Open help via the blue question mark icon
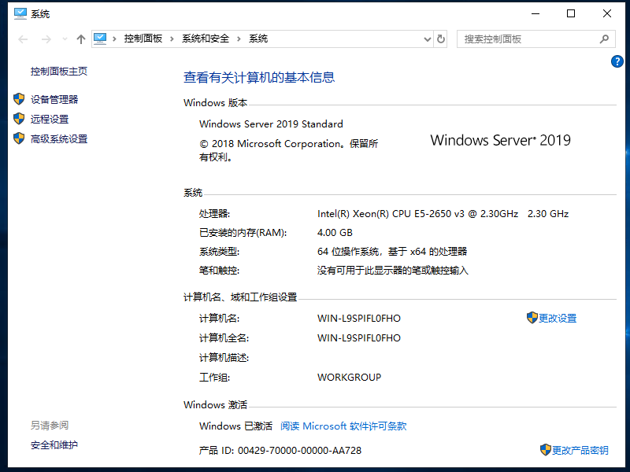The image size is (630, 472). pyautogui.click(x=617, y=61)
